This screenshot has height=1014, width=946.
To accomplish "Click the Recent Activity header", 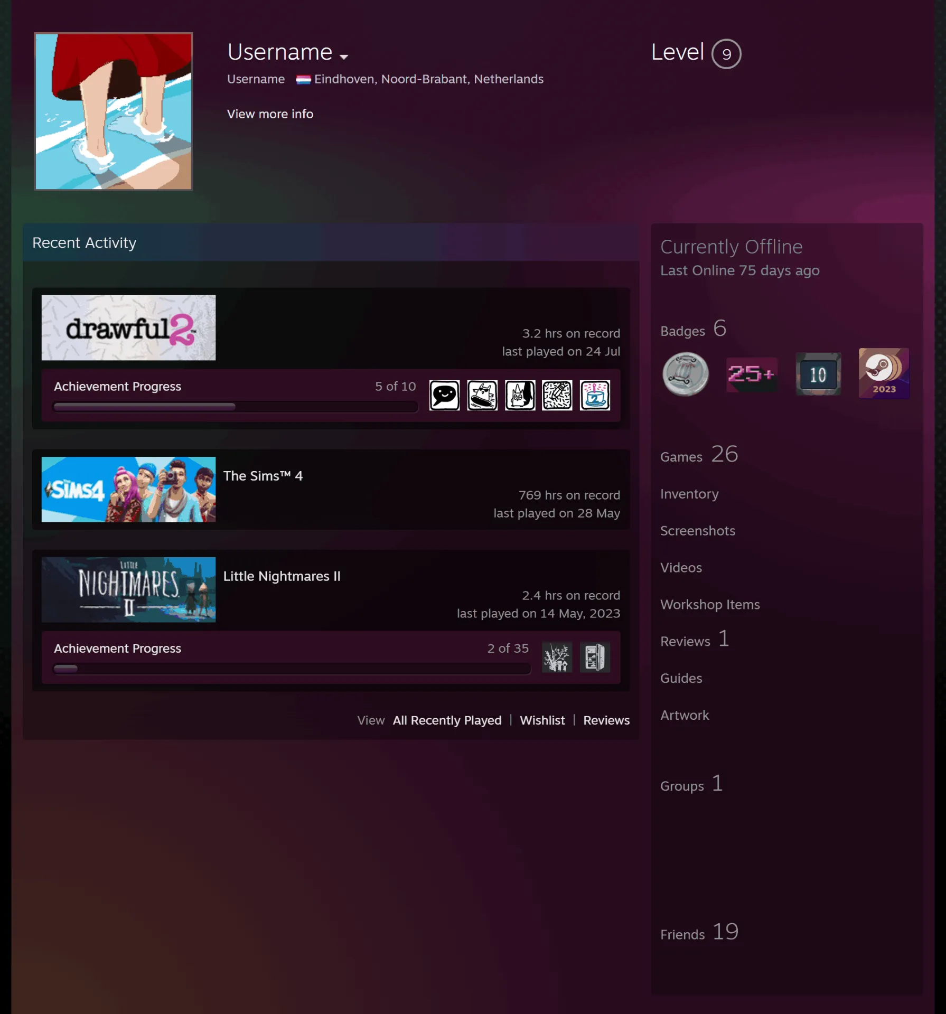I will point(84,243).
